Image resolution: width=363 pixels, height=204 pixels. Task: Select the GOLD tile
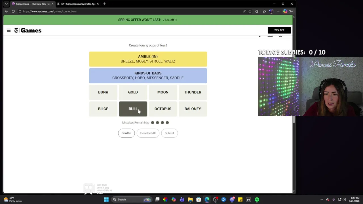tap(133, 92)
